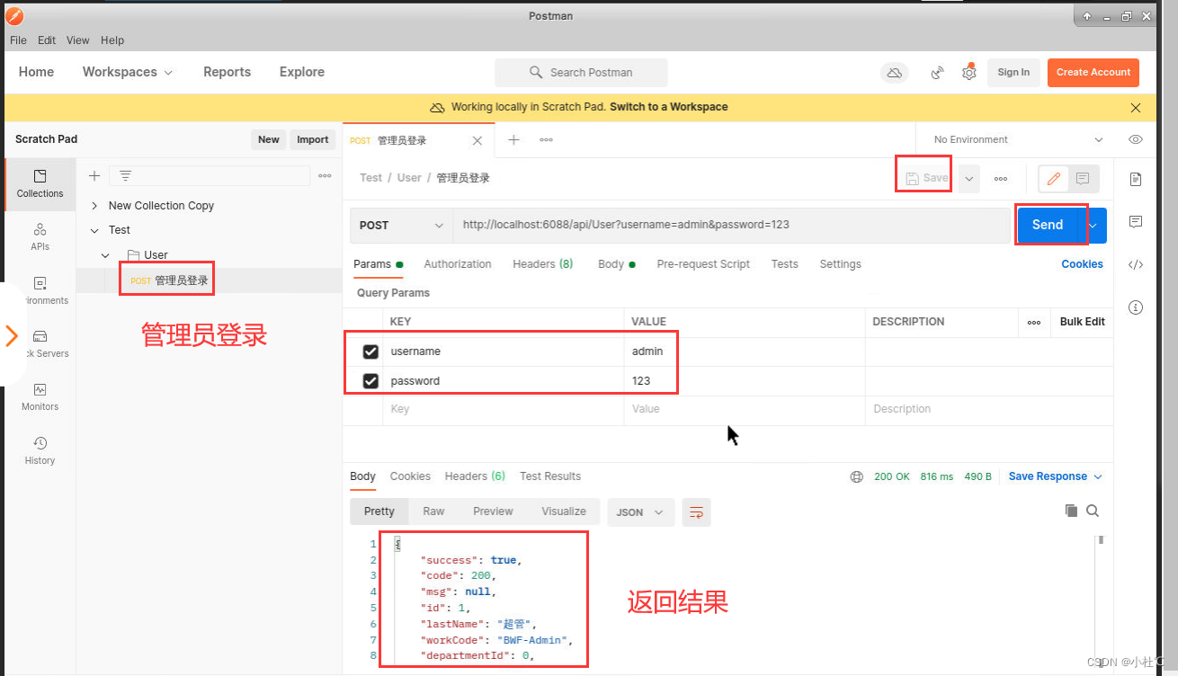Close the Scratch Pad banner
The image size is (1178, 676).
click(1136, 108)
